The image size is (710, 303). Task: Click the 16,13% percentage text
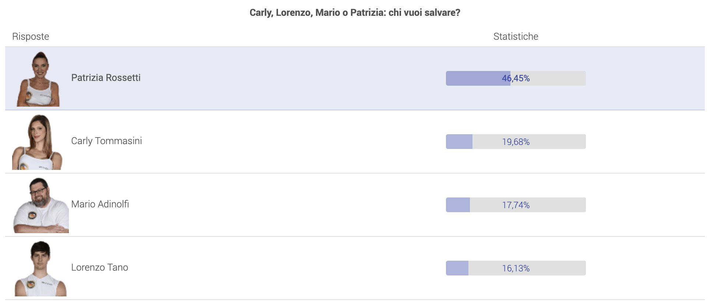[516, 268]
